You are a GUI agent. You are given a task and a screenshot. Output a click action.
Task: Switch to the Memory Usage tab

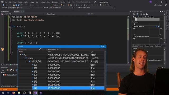tap(149, 46)
